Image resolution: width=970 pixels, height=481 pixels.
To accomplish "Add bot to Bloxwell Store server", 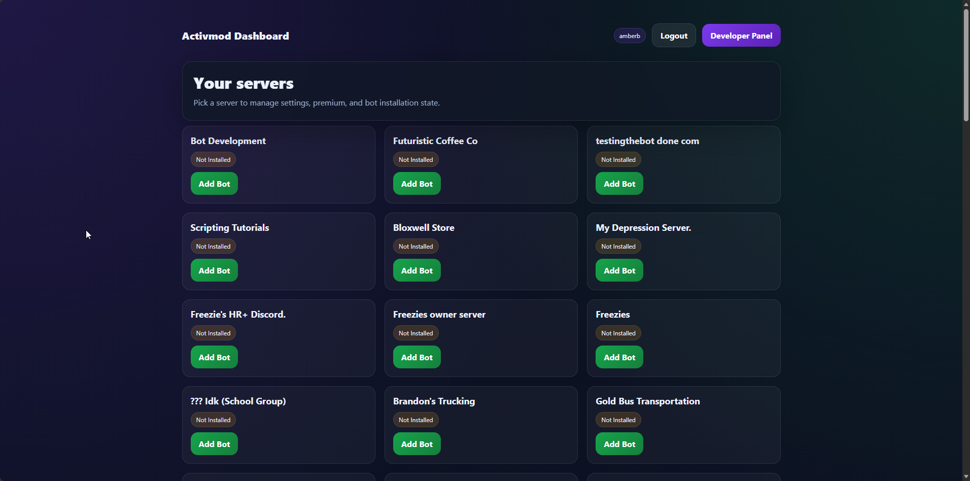I will tap(417, 270).
